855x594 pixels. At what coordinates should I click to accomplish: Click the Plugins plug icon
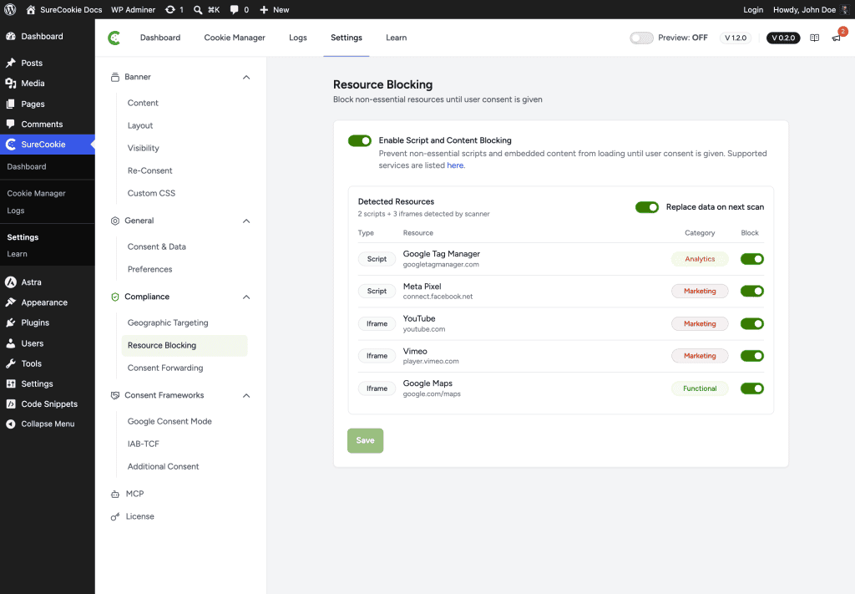coord(10,322)
